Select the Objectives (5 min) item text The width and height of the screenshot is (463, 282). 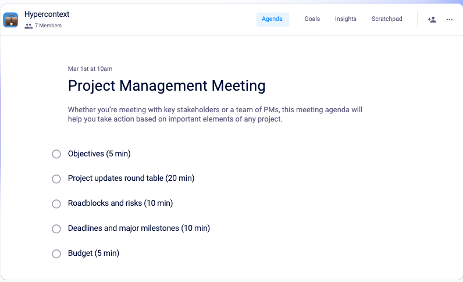[99, 154]
